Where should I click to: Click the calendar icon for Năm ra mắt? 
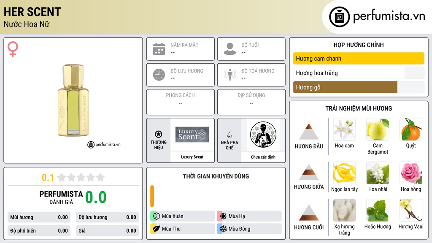pyautogui.click(x=159, y=49)
